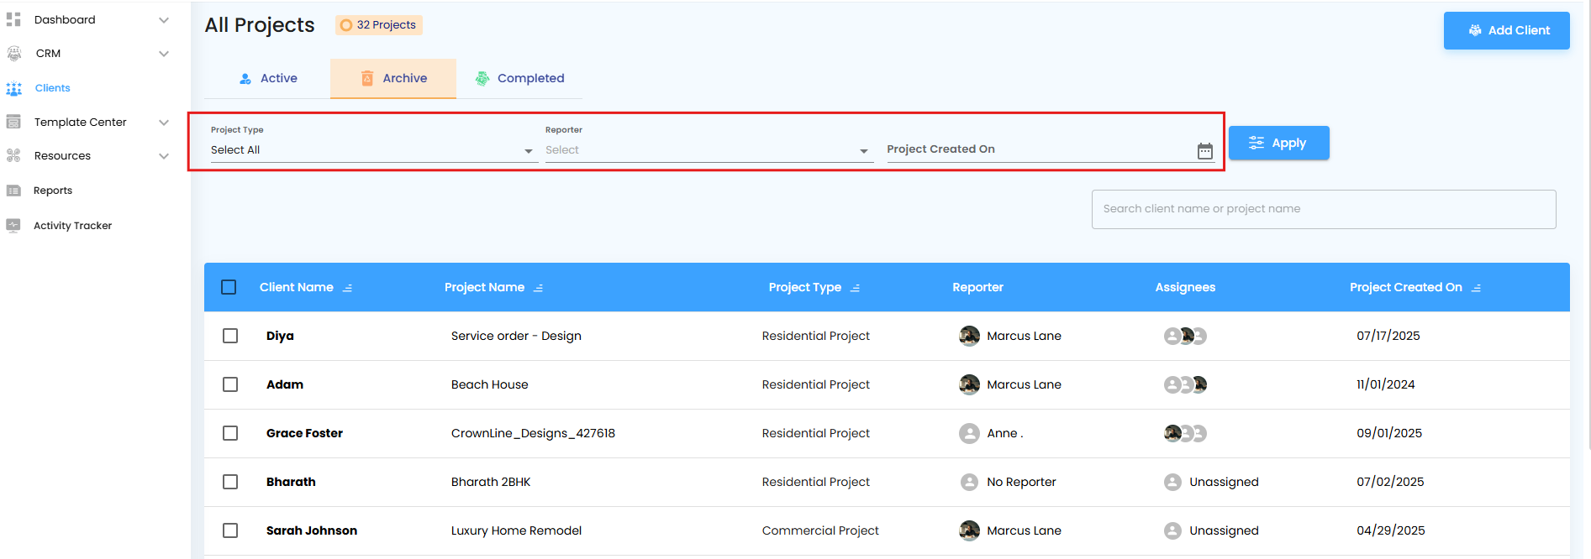Open the Reporter select dropdown
This screenshot has width=1591, height=559.
706,150
